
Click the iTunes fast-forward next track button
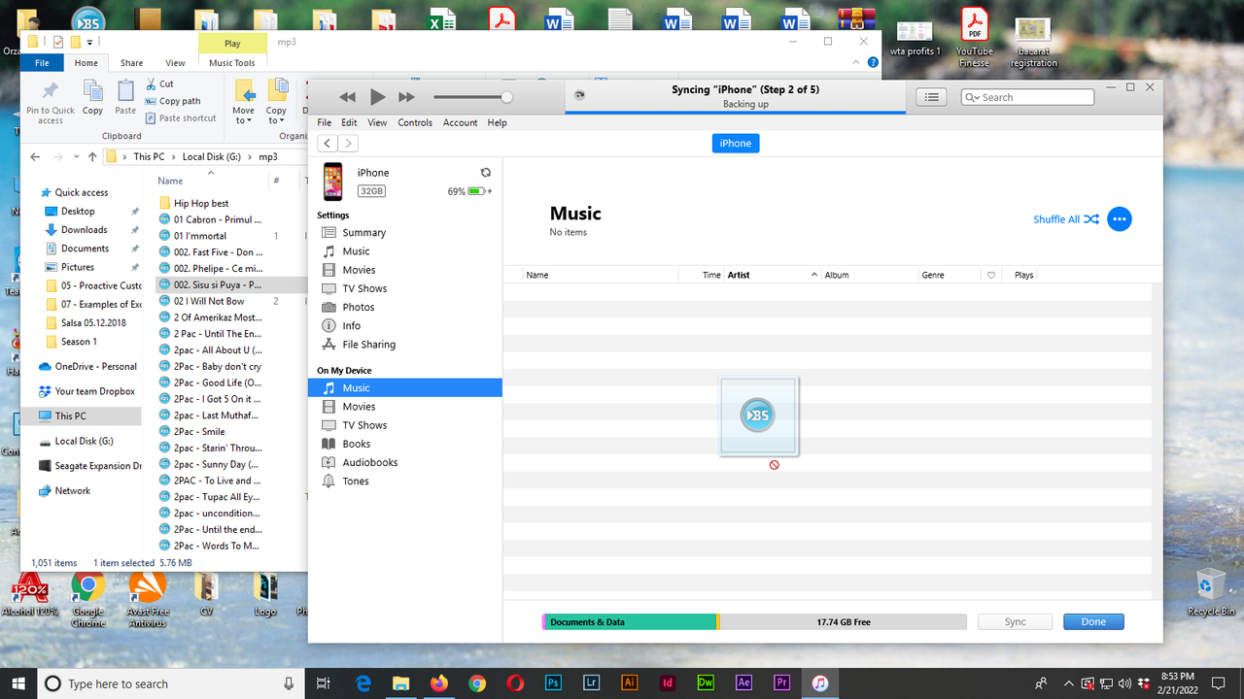[407, 97]
